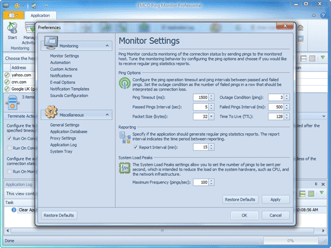Select Proxy Settings in sidebar

(63, 139)
